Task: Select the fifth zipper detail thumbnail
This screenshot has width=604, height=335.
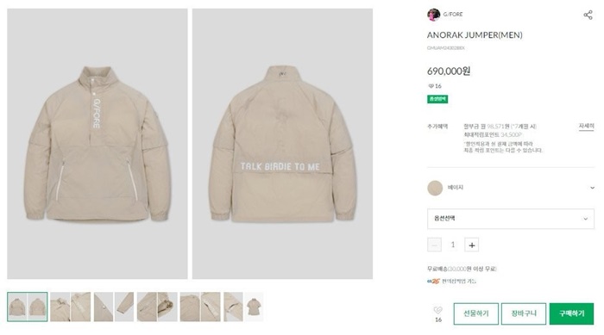Action: [x=200, y=307]
